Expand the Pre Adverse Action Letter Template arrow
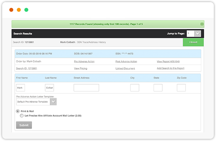216x141 pixels. (x=53, y=102)
